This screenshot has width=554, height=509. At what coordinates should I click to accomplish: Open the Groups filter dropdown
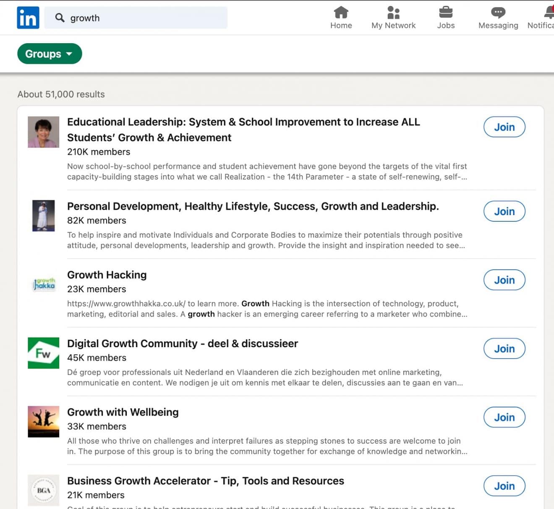pos(49,54)
